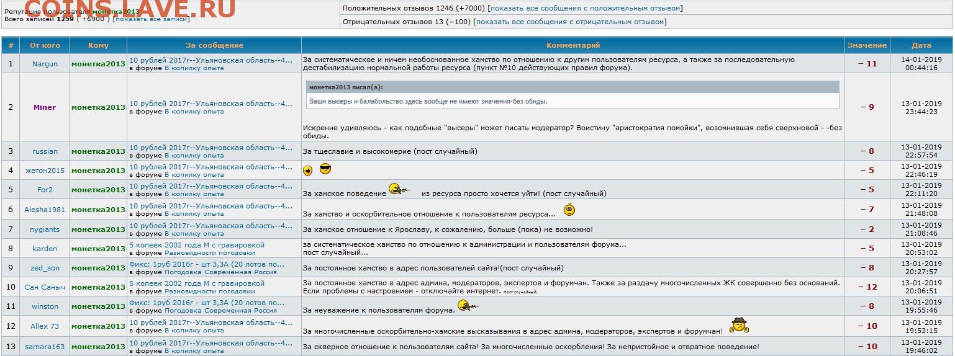This screenshot has width=955, height=356.
Task: Open жетон2015's profile
Action: [45, 171]
